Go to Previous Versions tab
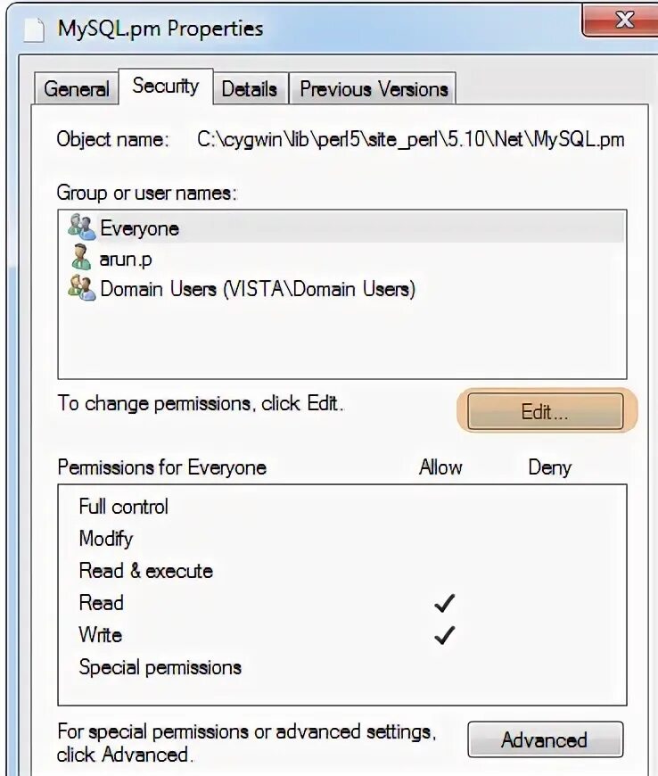 click(x=374, y=89)
